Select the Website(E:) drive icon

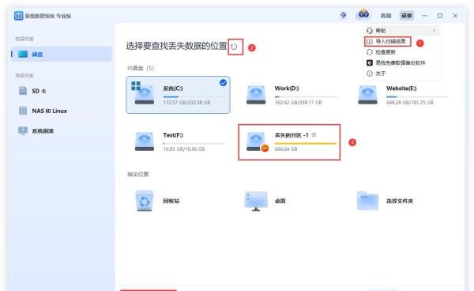367,95
